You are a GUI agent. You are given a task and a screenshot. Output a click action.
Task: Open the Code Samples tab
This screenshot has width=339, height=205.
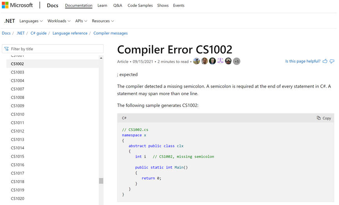coord(140,5)
